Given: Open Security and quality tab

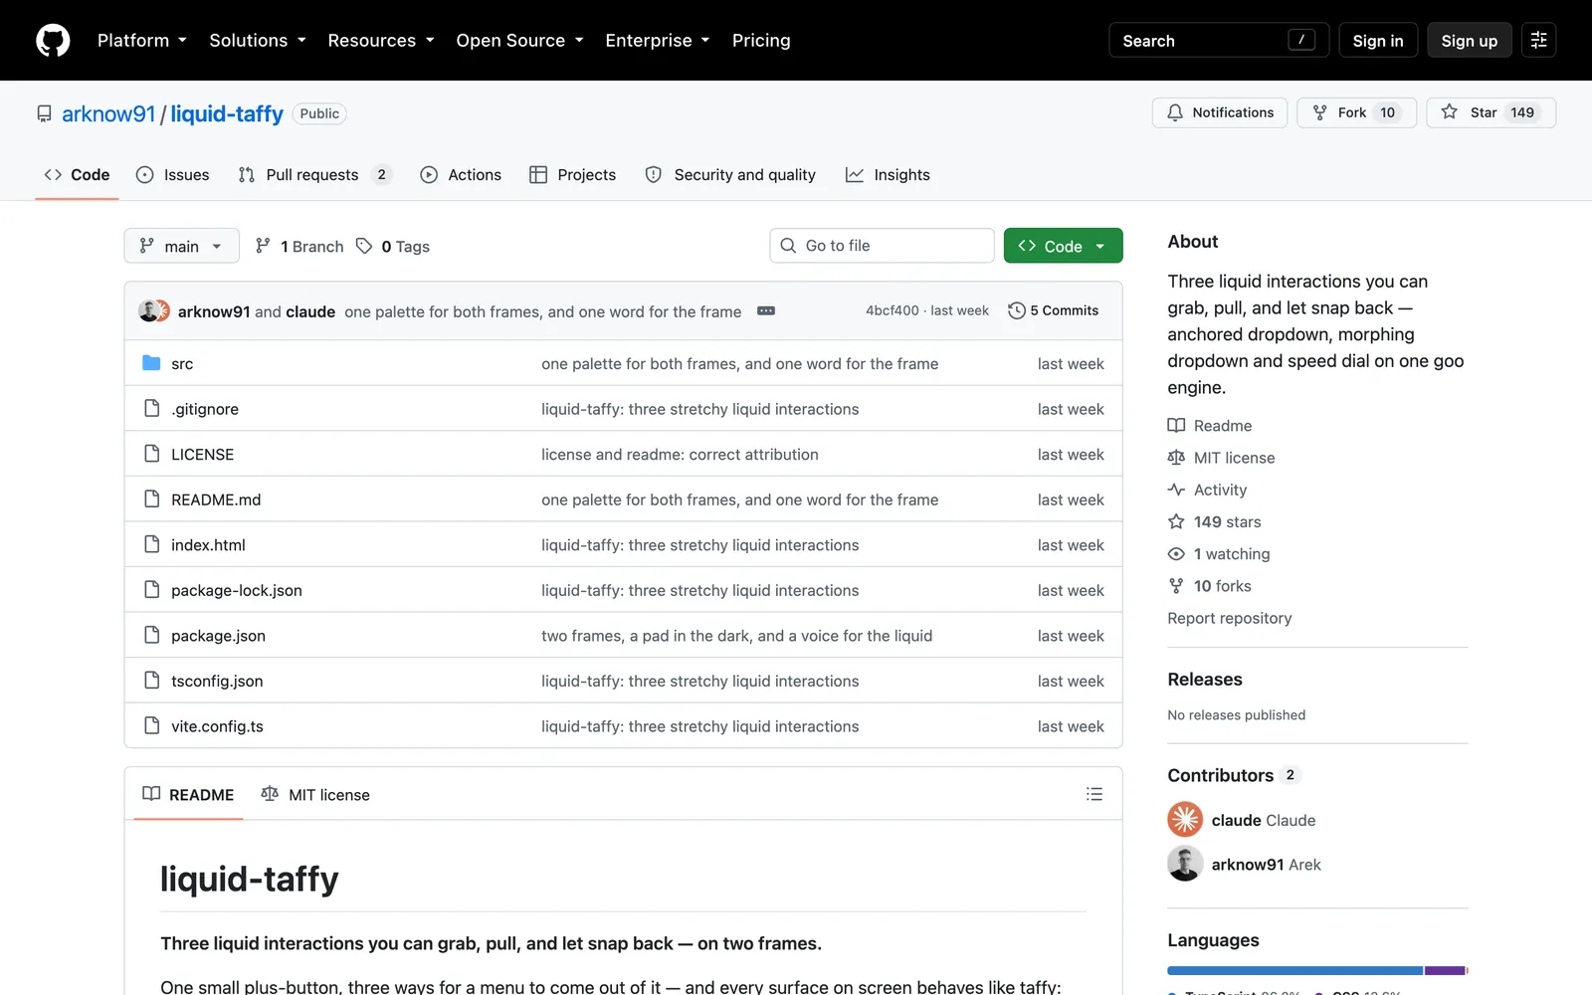Looking at the screenshot, I should point(730,175).
